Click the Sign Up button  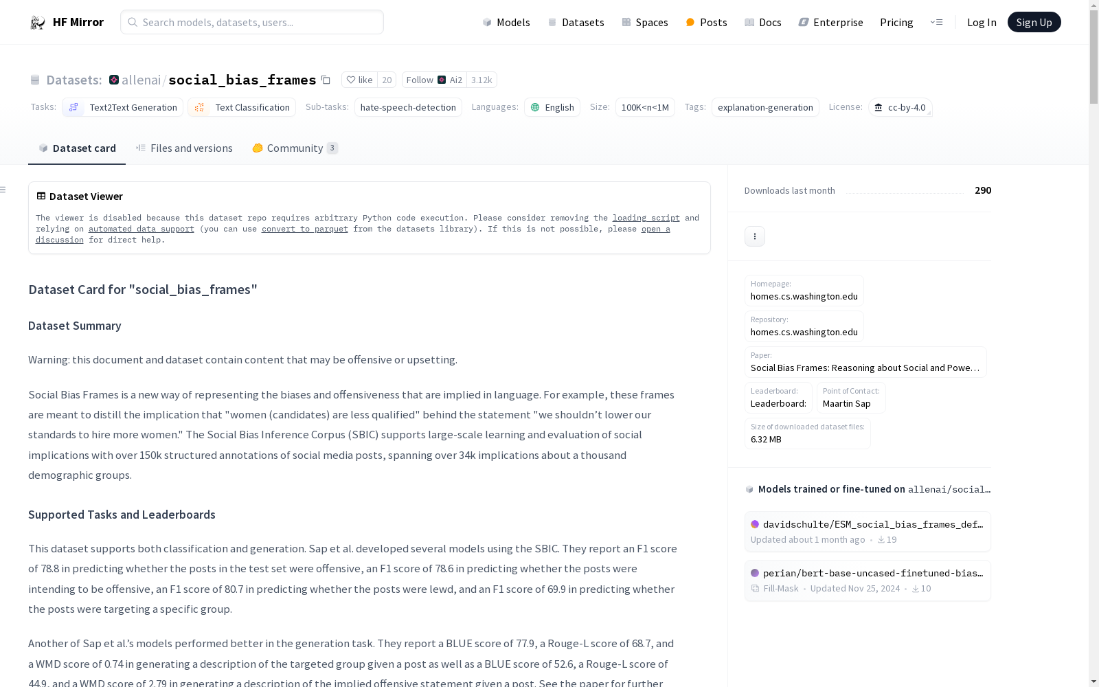[x=1034, y=22]
